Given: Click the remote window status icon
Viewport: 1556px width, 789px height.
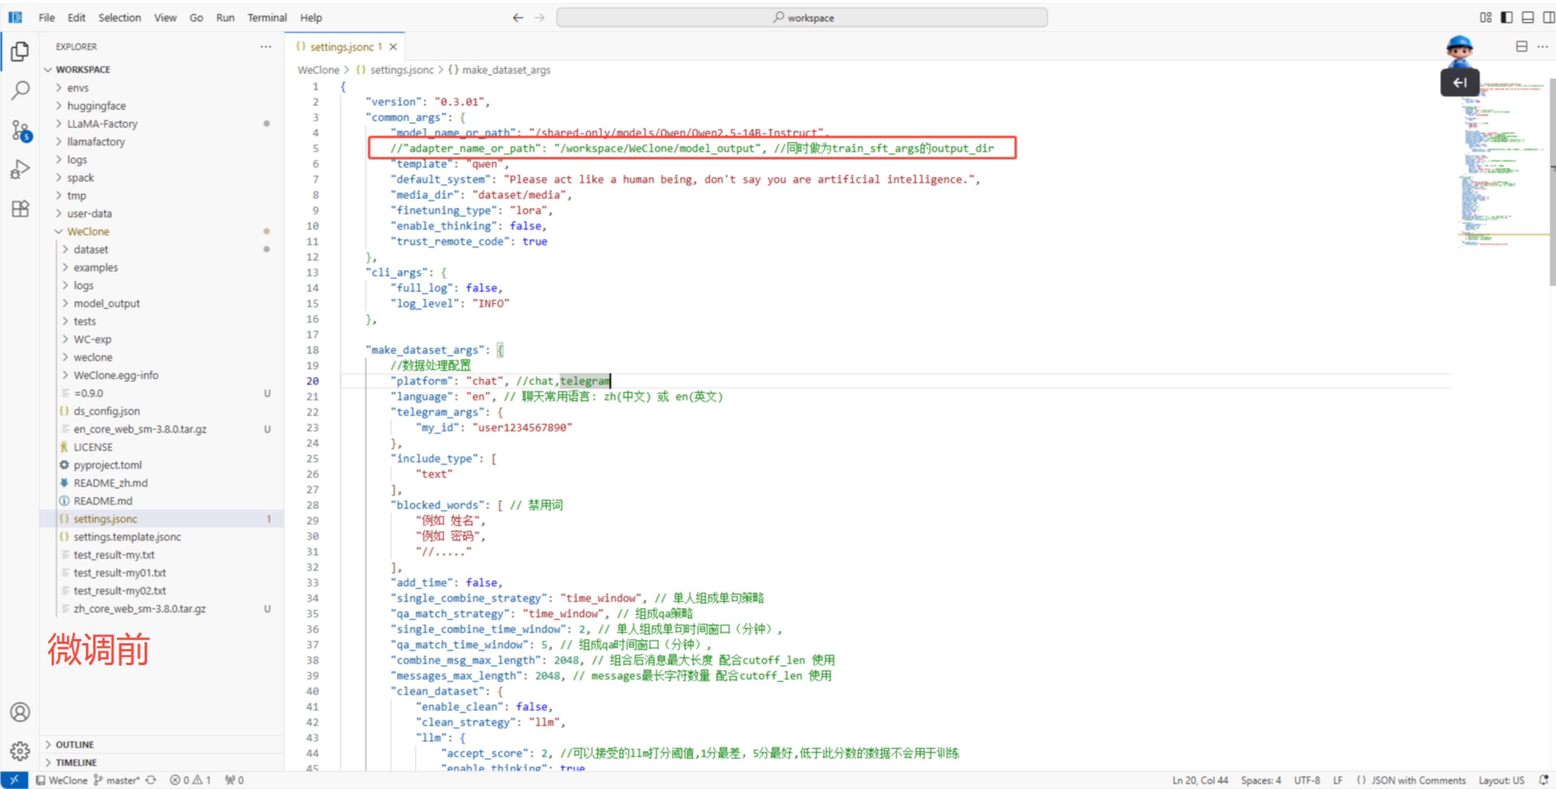Looking at the screenshot, I should 14,780.
